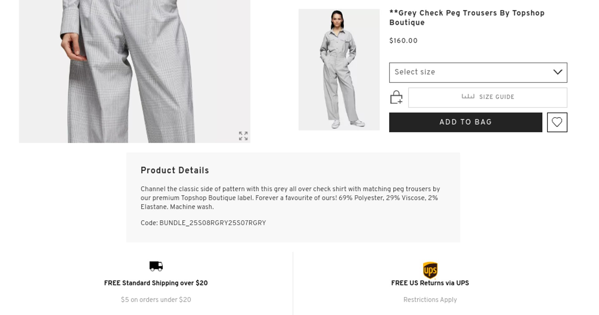Click the fullscreen expand icon on product image
Screen dimensions: 599x315
click(243, 136)
